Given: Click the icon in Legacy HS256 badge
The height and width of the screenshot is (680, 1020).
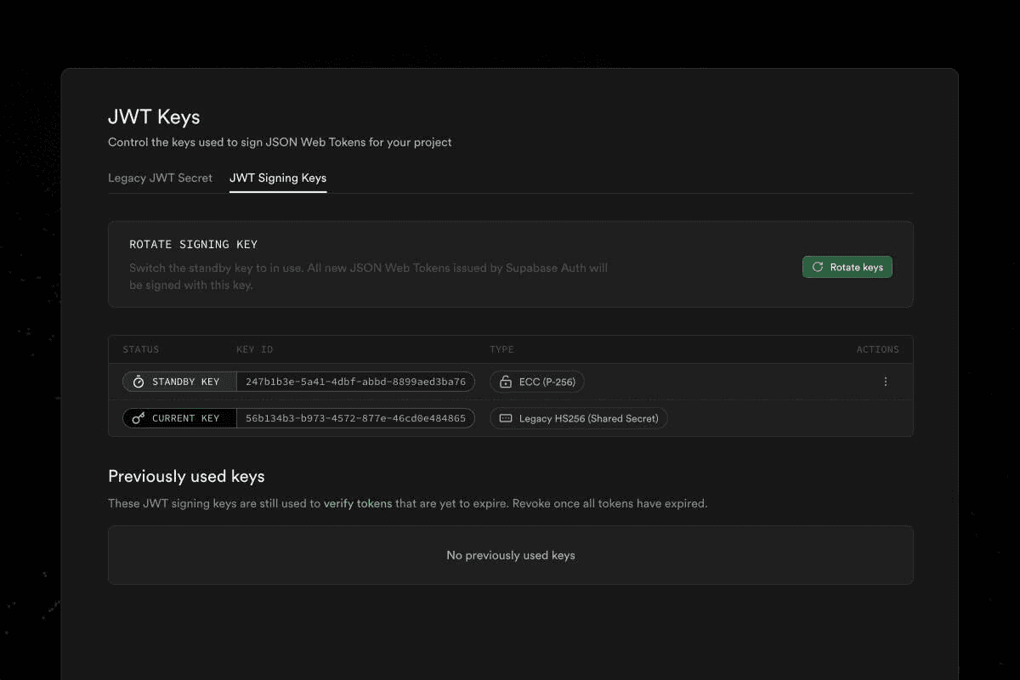Looking at the screenshot, I should (x=506, y=418).
